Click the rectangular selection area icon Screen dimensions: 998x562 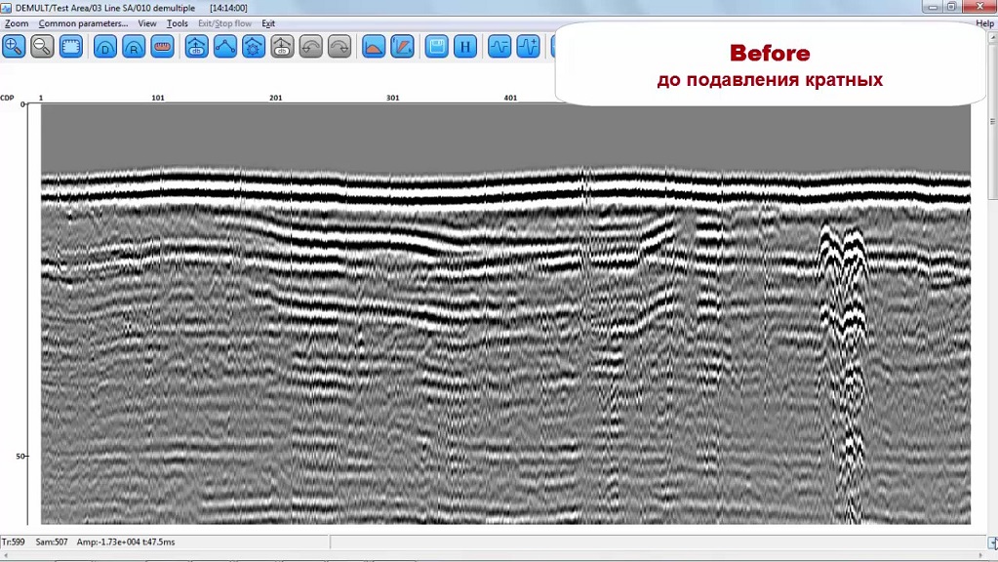pos(70,47)
